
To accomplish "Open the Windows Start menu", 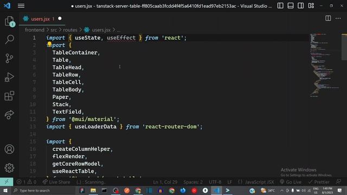I will (x=5, y=190).
